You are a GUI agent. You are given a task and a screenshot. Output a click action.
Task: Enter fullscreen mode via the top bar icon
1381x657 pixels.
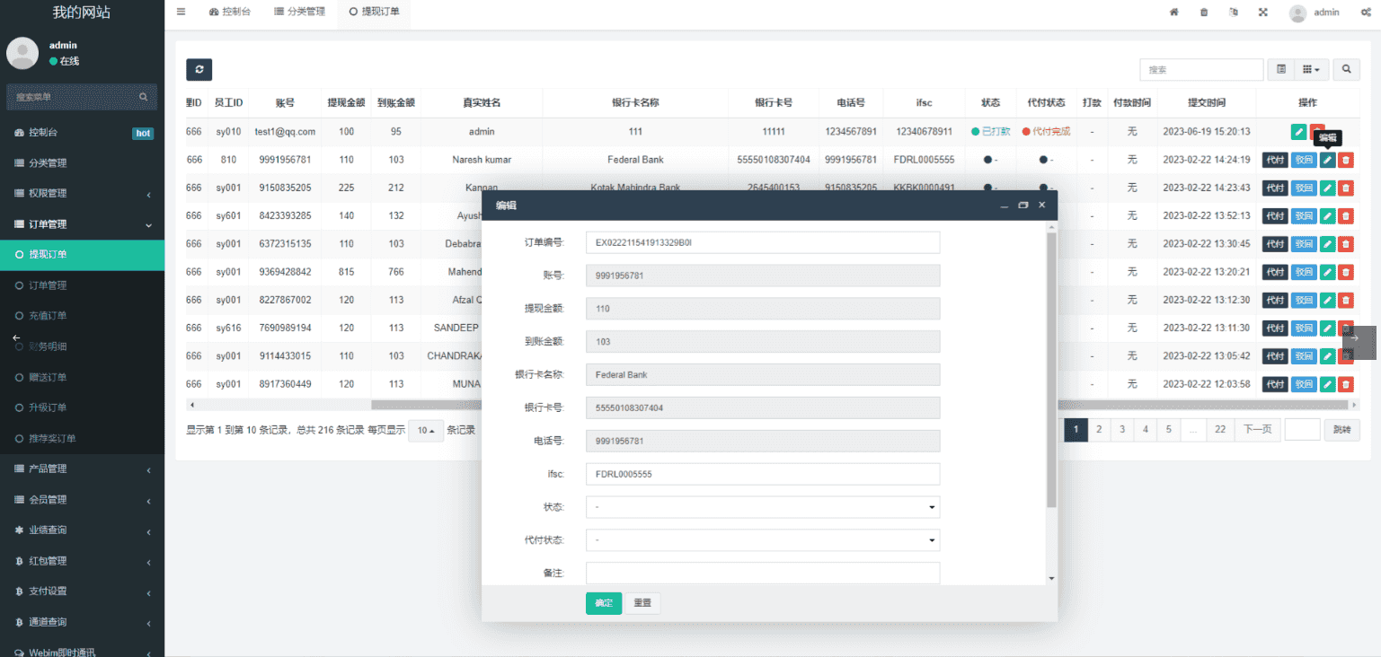1262,13
